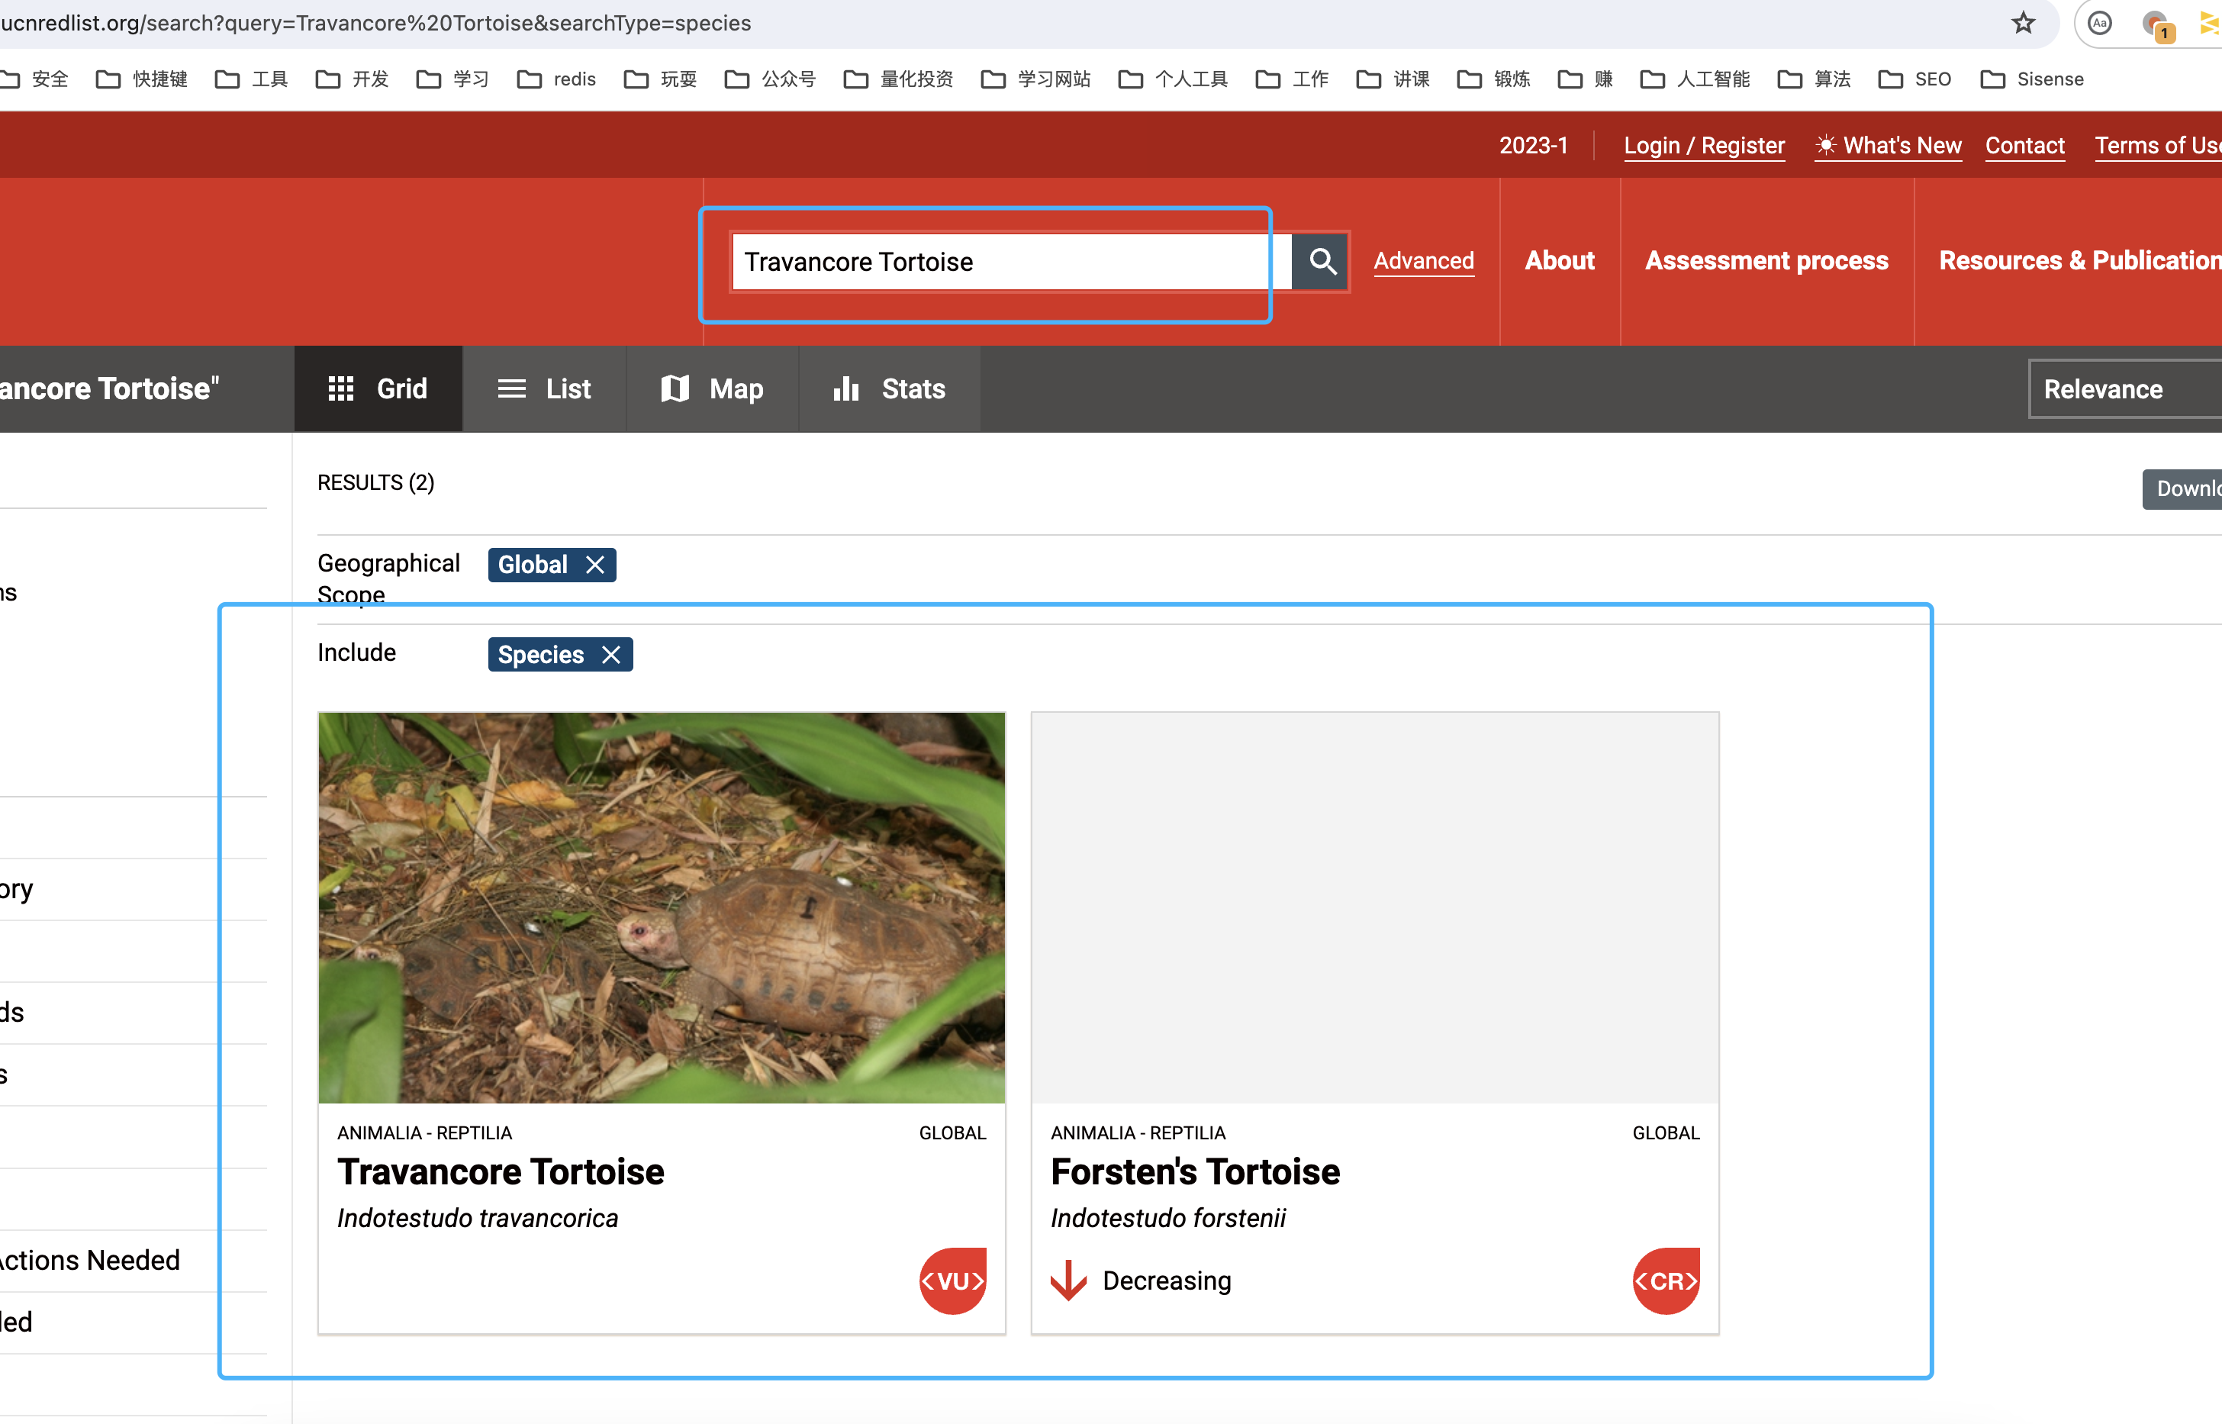Image resolution: width=2222 pixels, height=1424 pixels.
Task: Switch to Grid view layout
Action: pyautogui.click(x=379, y=387)
